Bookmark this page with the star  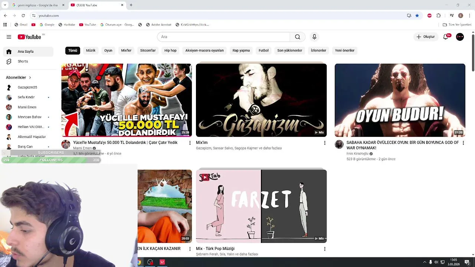(417, 16)
